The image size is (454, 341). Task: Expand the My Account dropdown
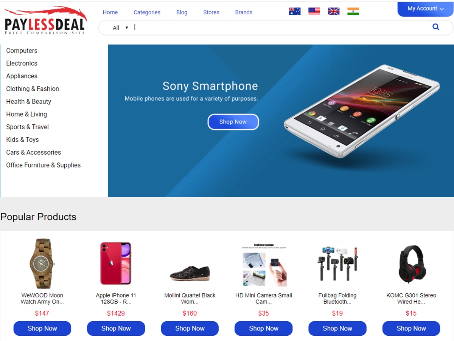pyautogui.click(x=426, y=8)
